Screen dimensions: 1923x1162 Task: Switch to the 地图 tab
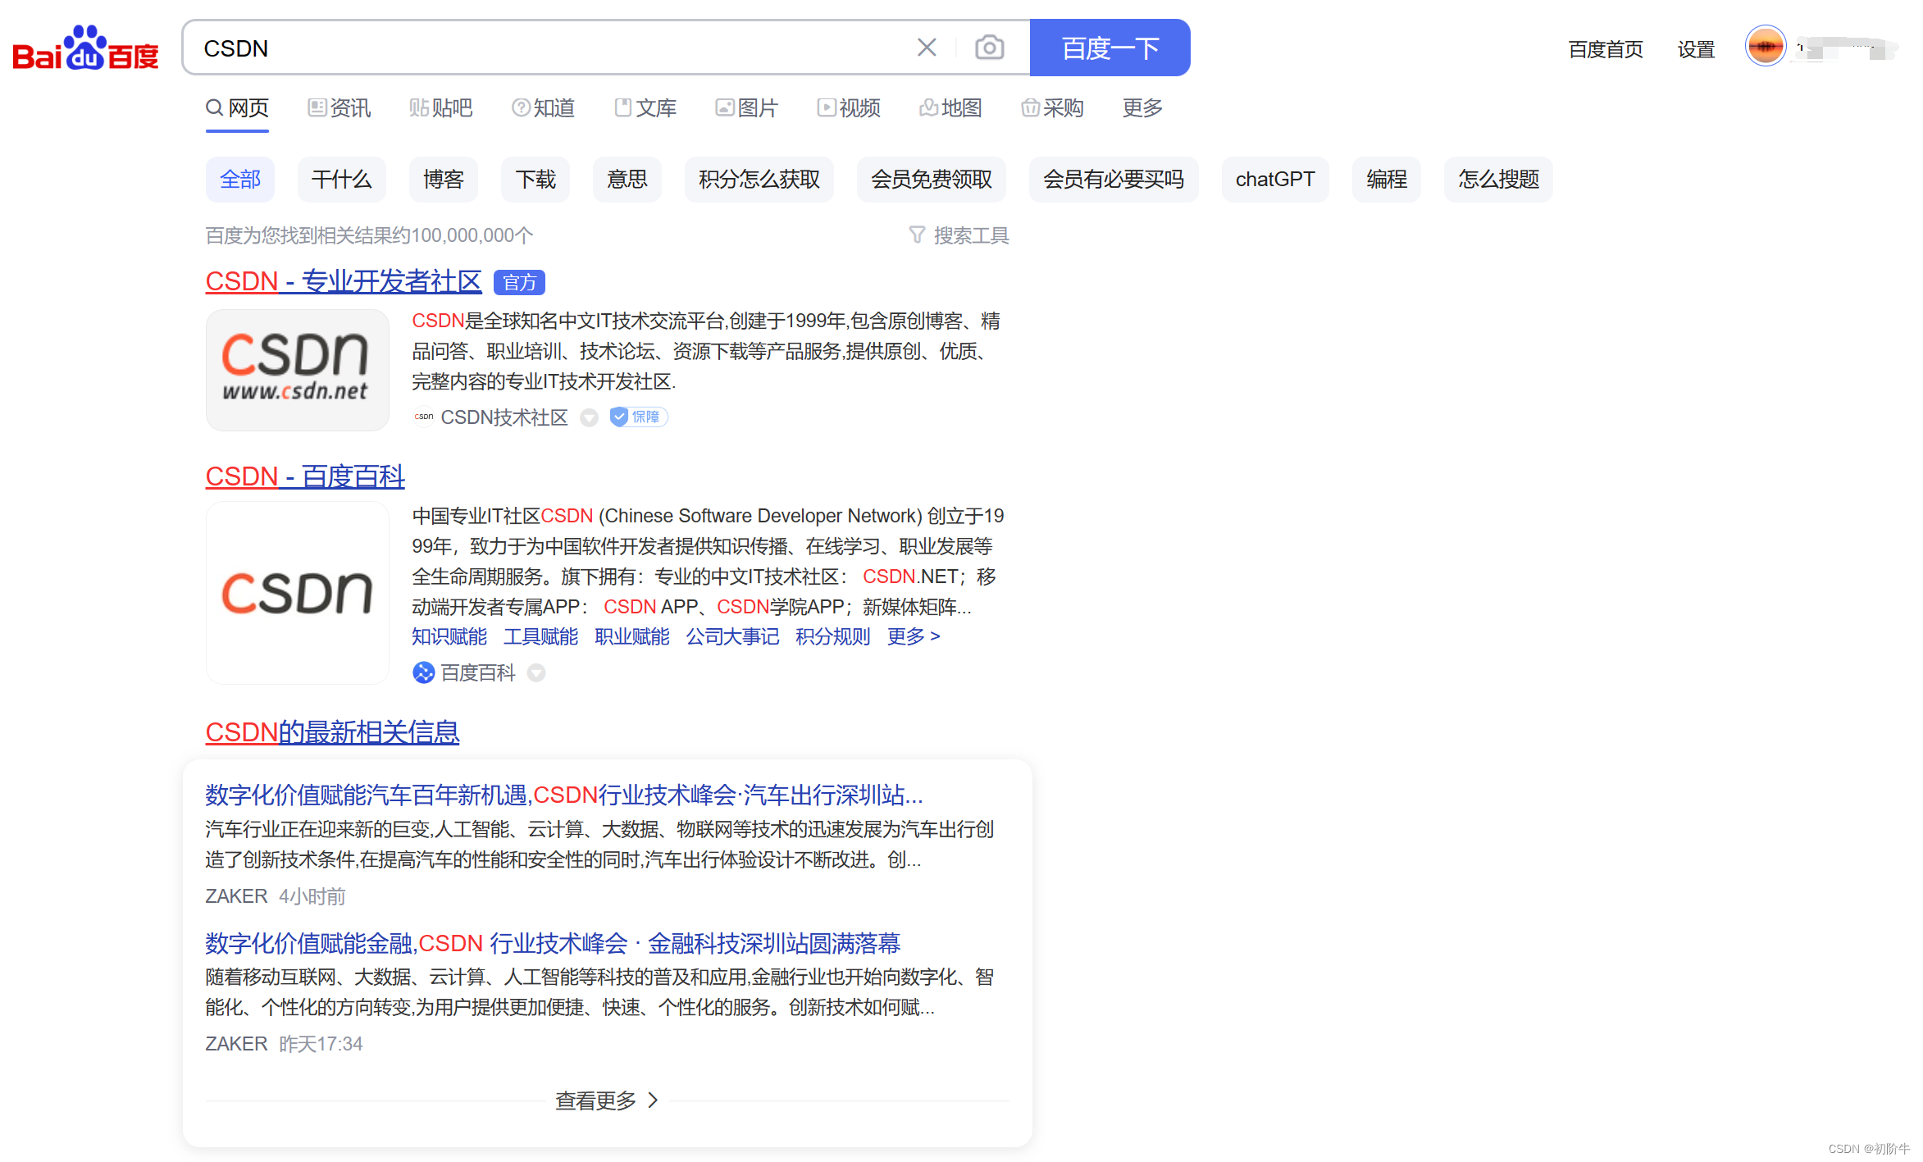coord(950,108)
